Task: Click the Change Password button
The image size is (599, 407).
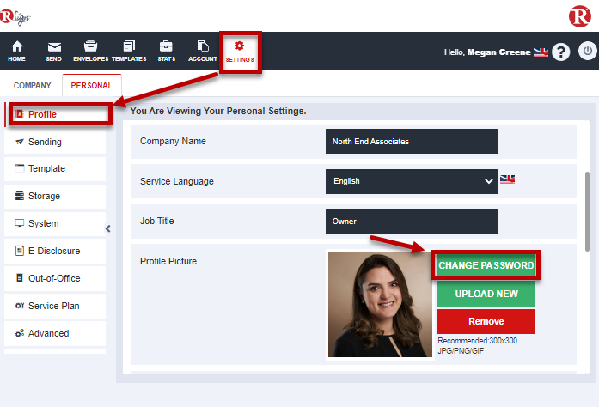Action: tap(486, 265)
